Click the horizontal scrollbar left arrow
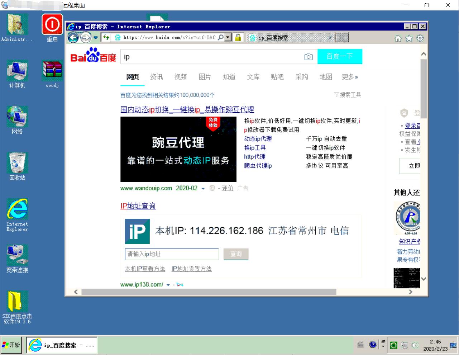This screenshot has height=355, width=459. [x=76, y=292]
